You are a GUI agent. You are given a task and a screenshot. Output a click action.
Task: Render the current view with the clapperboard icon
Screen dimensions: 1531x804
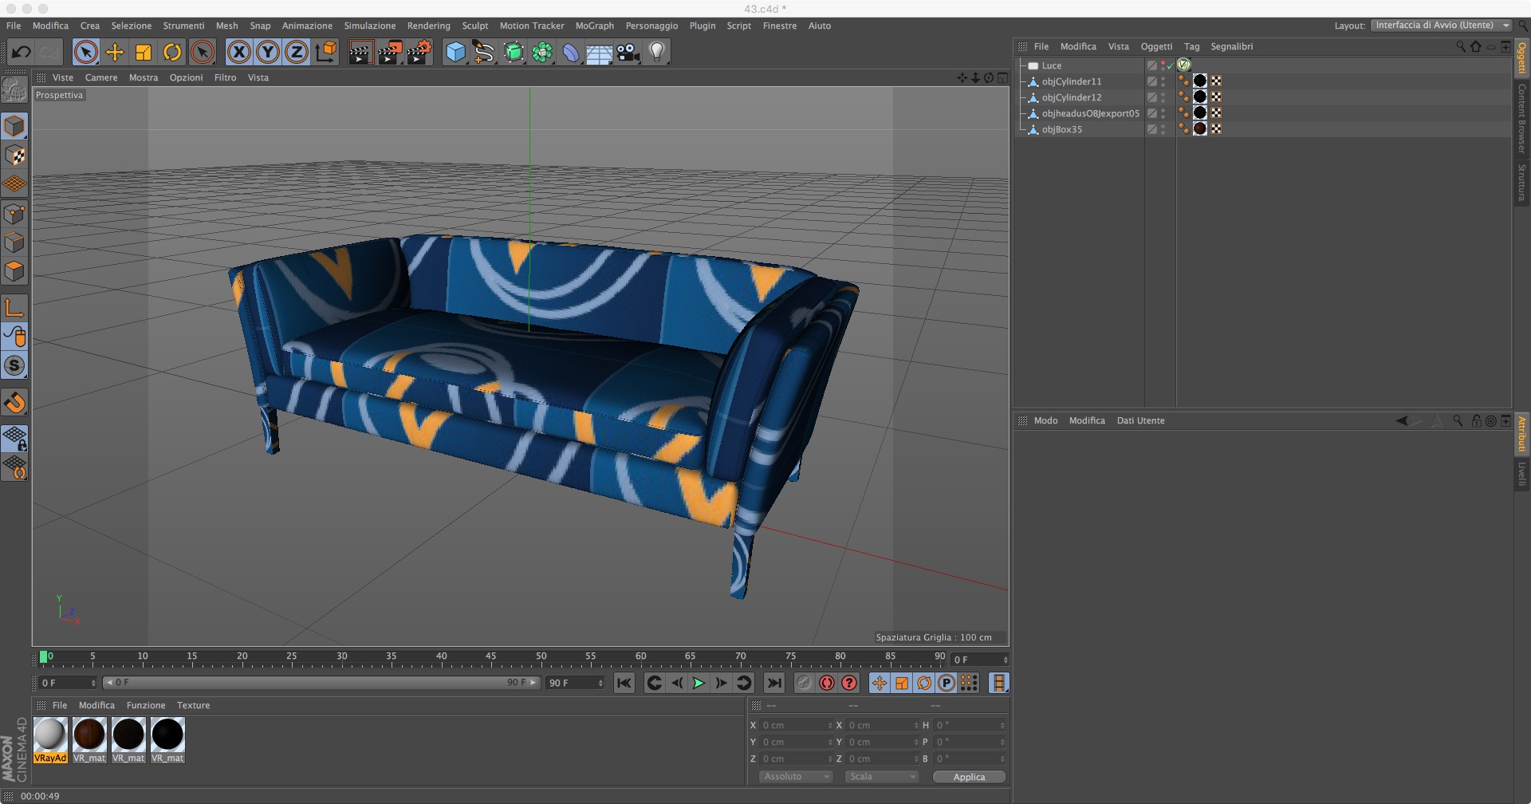click(x=360, y=53)
